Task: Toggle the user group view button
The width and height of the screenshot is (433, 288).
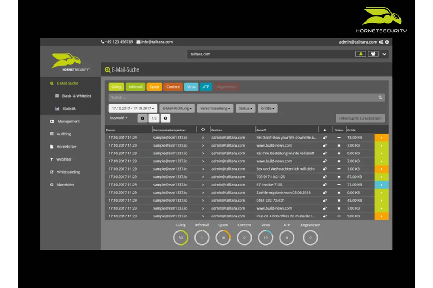Action: coord(373,54)
